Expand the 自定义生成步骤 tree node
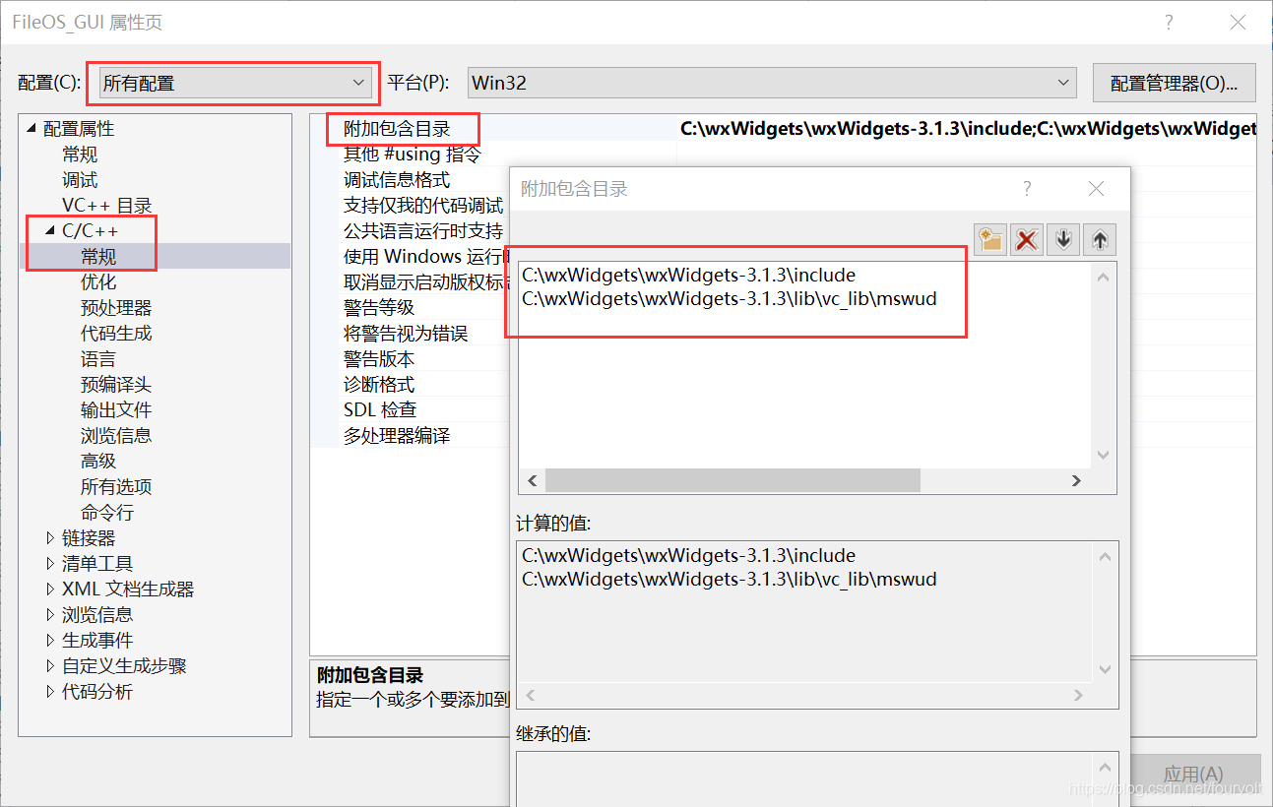The width and height of the screenshot is (1273, 807). [51, 666]
